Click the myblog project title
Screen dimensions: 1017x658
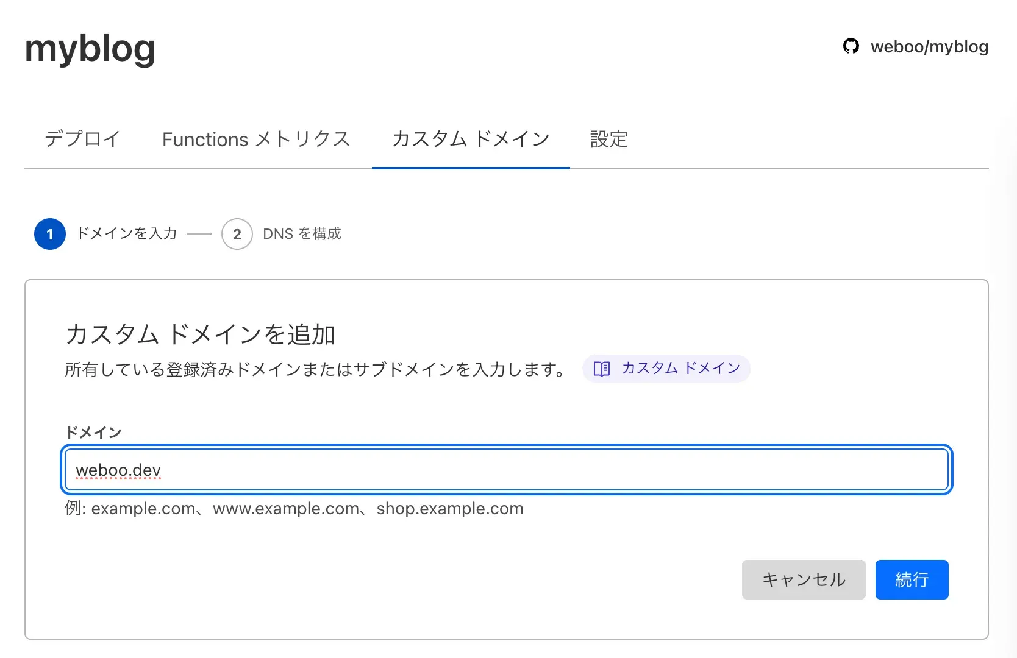pyautogui.click(x=89, y=49)
